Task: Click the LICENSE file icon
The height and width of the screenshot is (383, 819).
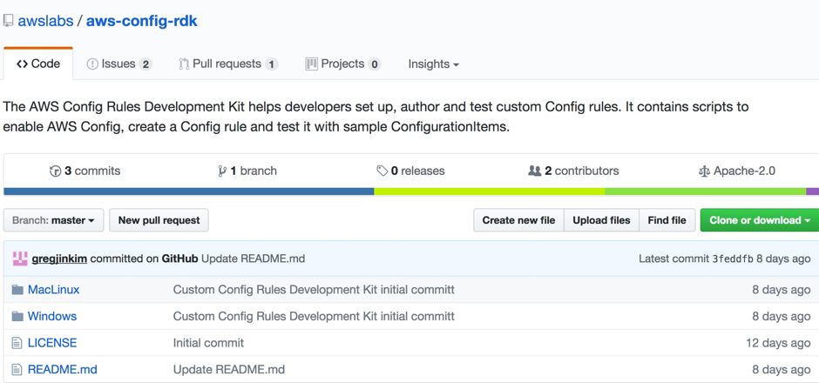Action: click(x=17, y=343)
